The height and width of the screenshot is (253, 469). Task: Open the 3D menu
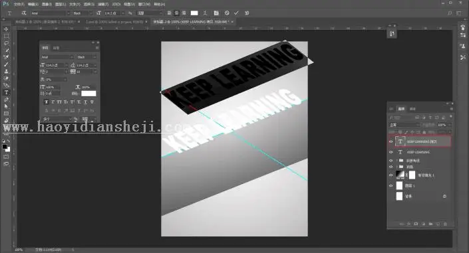116,5
